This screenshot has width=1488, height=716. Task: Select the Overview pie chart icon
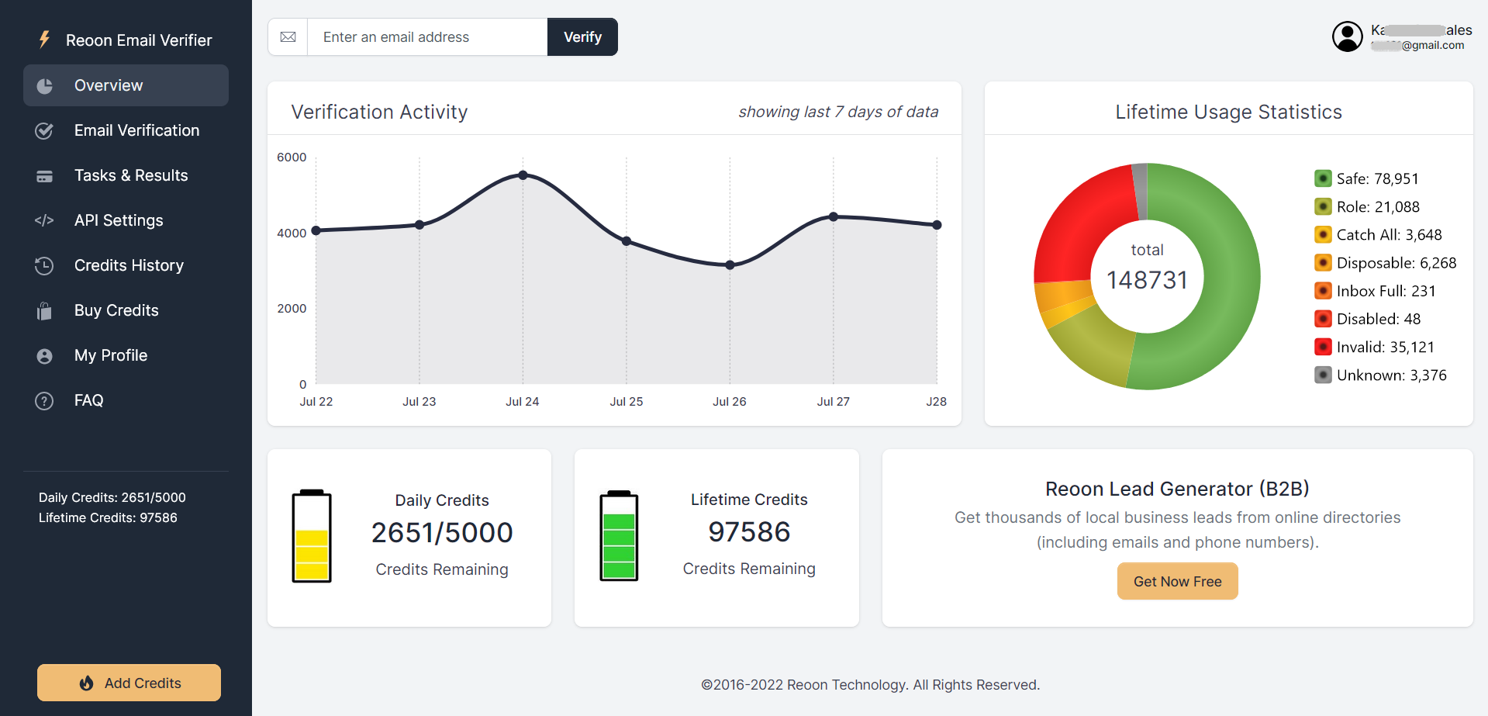(44, 85)
